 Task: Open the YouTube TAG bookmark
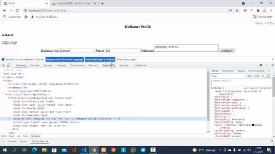(45, 17)
